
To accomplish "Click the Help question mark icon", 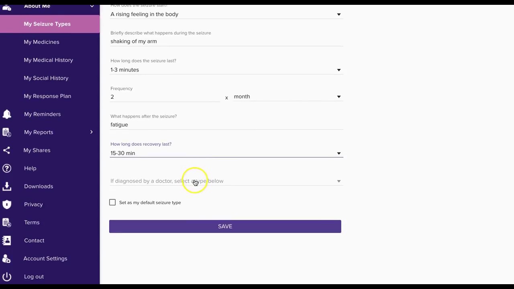I will (x=7, y=168).
